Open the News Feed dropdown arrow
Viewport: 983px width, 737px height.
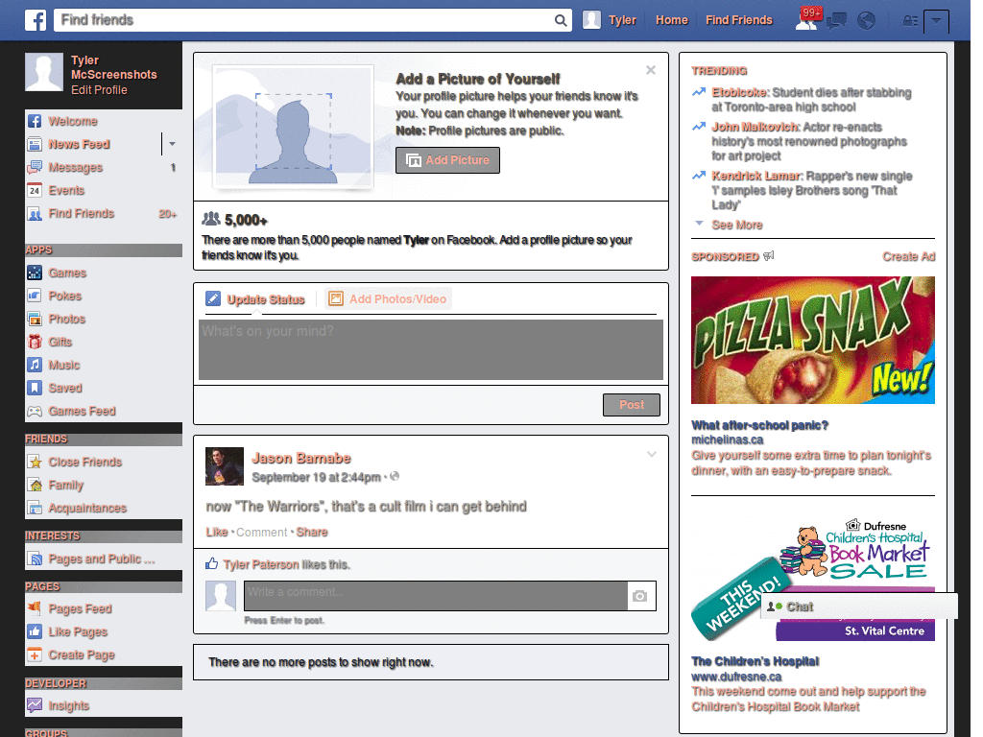tap(171, 144)
